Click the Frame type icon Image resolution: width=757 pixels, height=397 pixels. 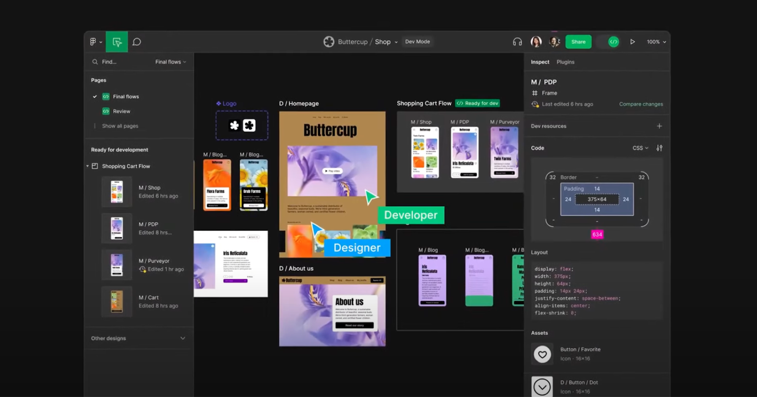point(535,93)
